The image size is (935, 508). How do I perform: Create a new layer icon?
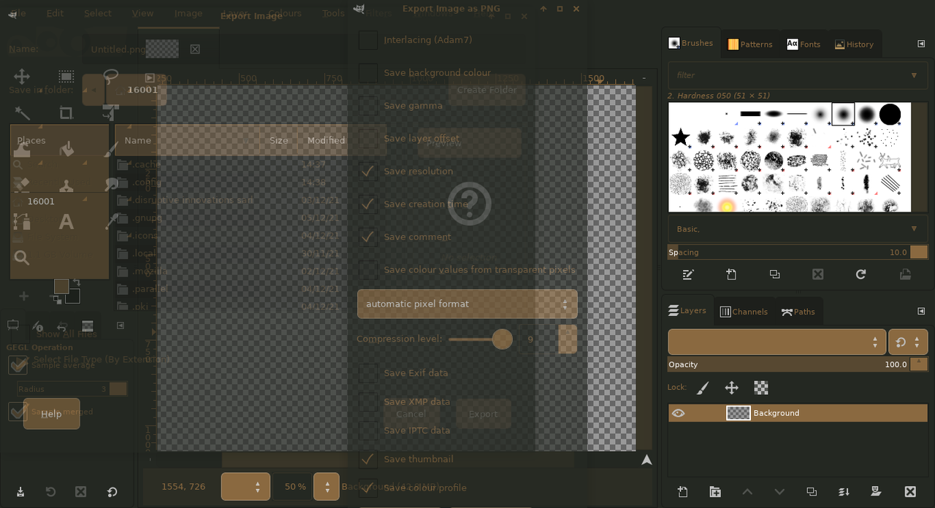pos(682,492)
